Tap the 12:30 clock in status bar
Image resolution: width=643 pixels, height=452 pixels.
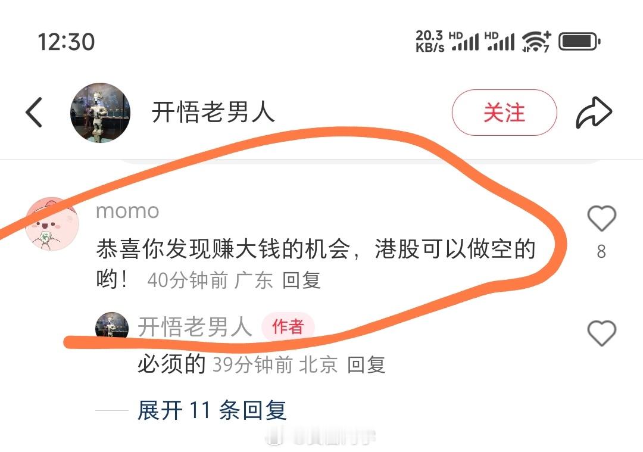click(x=66, y=42)
